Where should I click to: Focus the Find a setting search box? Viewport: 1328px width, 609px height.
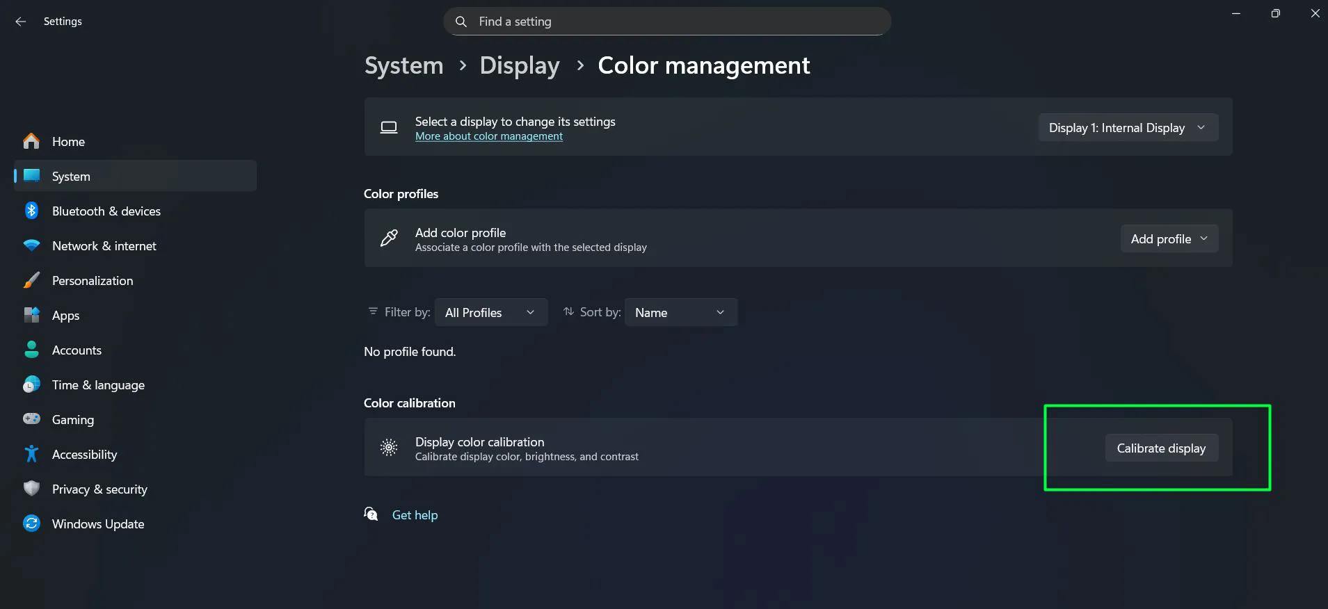pos(667,22)
